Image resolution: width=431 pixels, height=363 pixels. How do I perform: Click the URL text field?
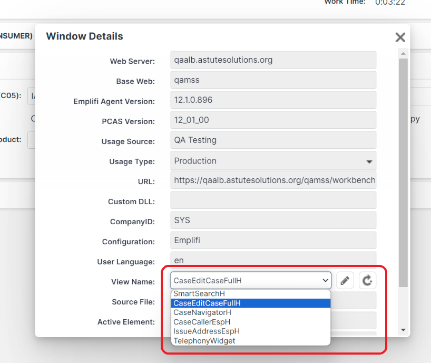[x=273, y=180]
